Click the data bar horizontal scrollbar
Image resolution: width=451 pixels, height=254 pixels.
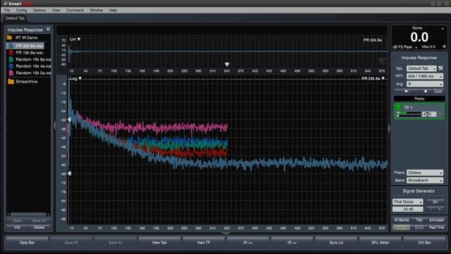pos(28,214)
